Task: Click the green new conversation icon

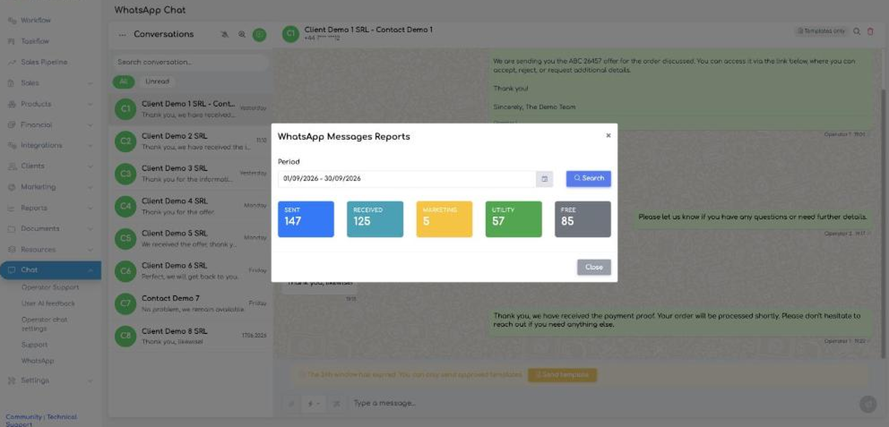Action: click(259, 34)
